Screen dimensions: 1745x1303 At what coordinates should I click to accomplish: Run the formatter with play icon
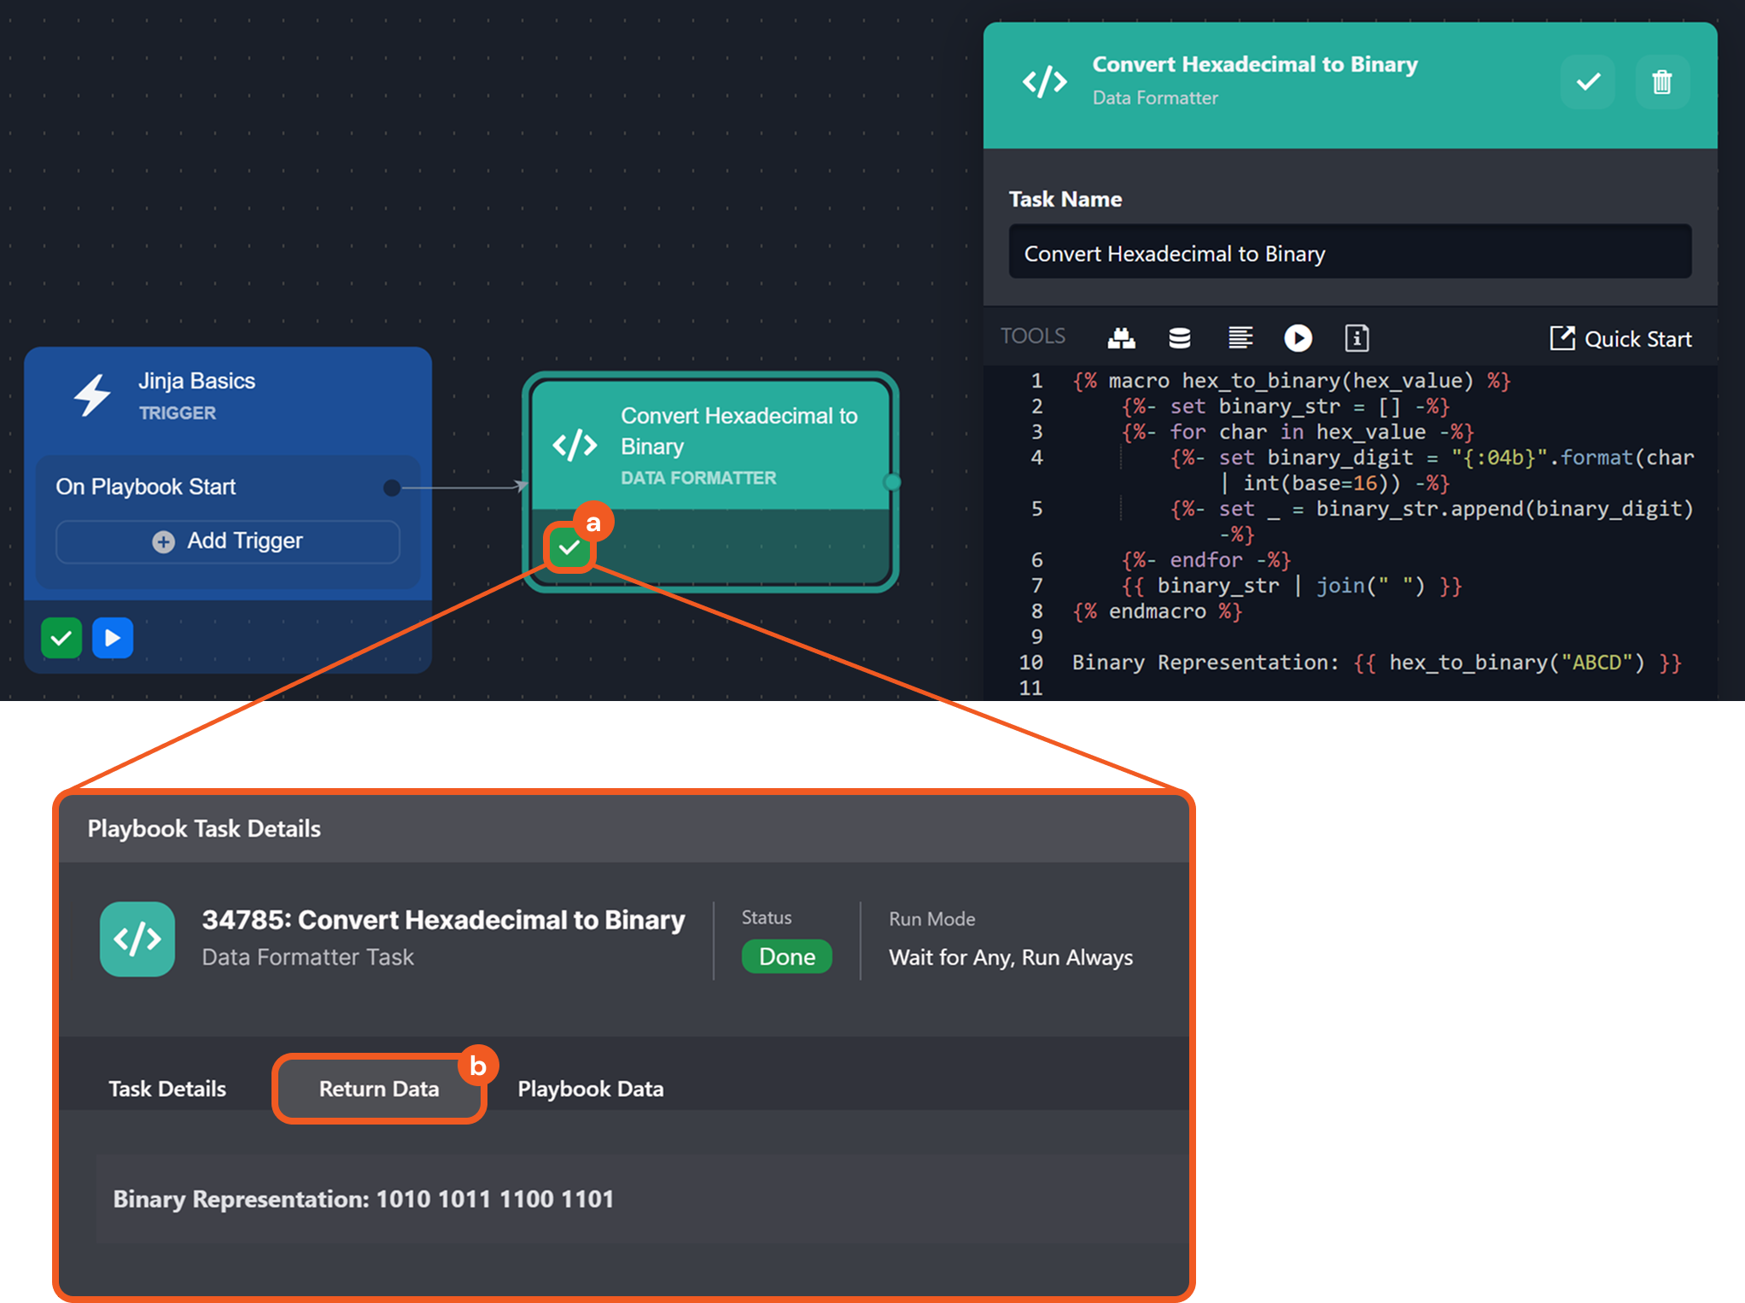tap(1298, 338)
